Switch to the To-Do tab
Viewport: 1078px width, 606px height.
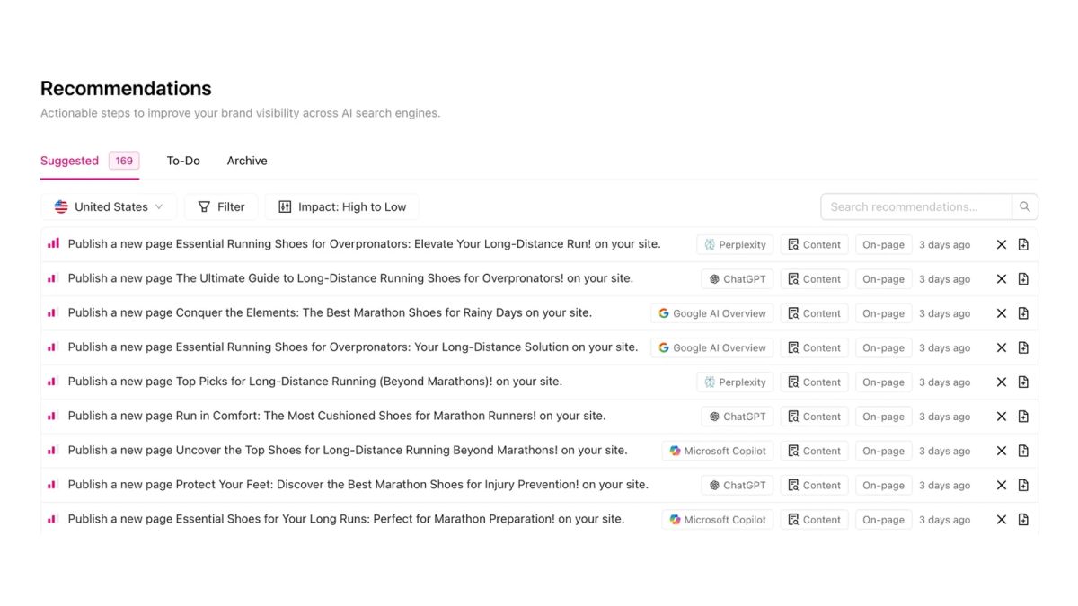tap(183, 161)
